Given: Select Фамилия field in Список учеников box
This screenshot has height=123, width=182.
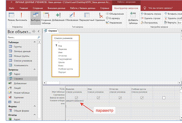Looking at the screenshot, I should pos(62,49).
